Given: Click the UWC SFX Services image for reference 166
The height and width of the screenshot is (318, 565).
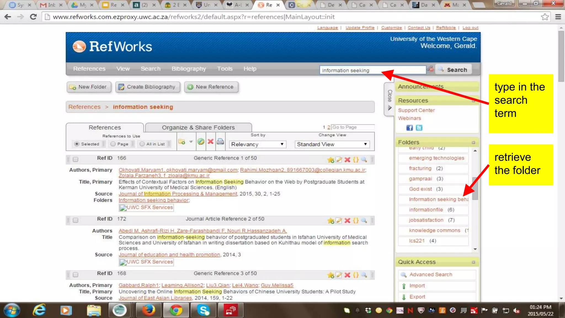Looking at the screenshot, I should click(x=146, y=208).
